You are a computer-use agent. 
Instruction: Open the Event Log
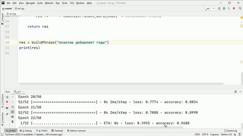pos(230,131)
